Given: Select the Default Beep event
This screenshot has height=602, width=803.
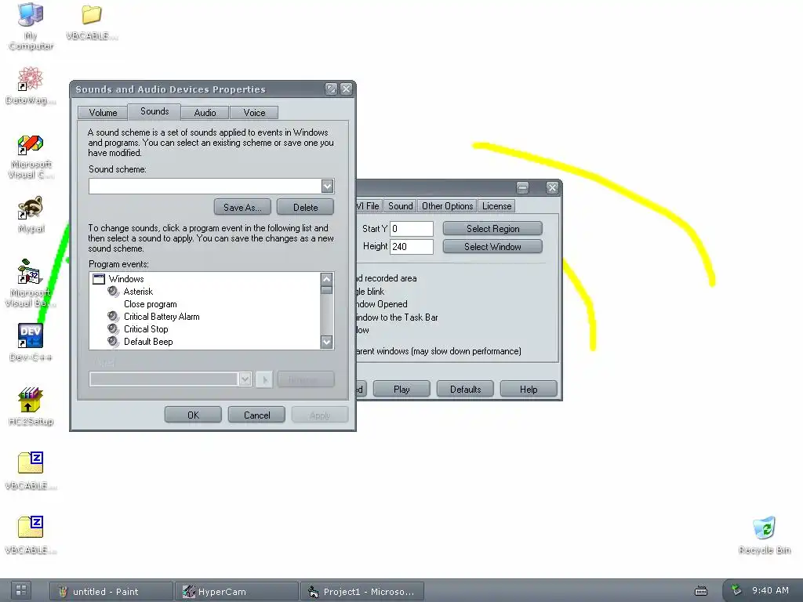Looking at the screenshot, I should click(148, 342).
